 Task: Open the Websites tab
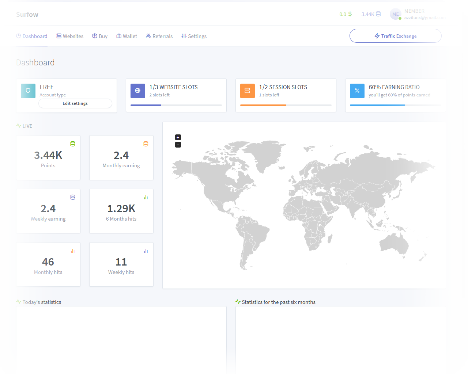[70, 36]
